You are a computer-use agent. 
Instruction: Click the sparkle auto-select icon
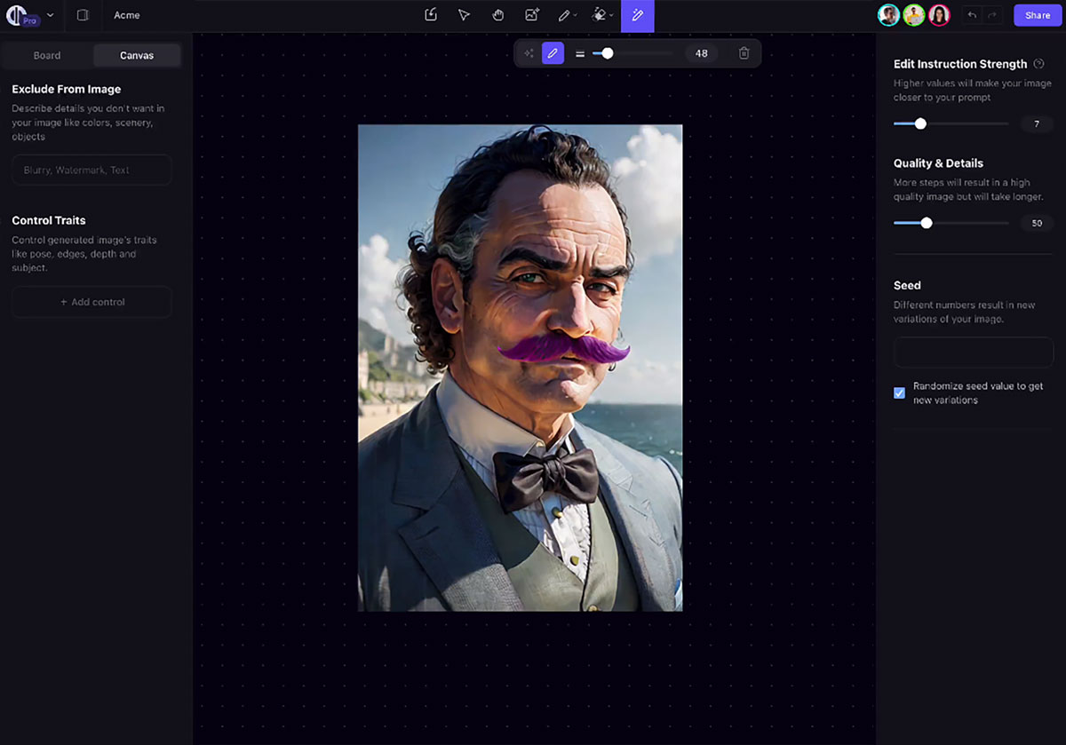(x=529, y=53)
